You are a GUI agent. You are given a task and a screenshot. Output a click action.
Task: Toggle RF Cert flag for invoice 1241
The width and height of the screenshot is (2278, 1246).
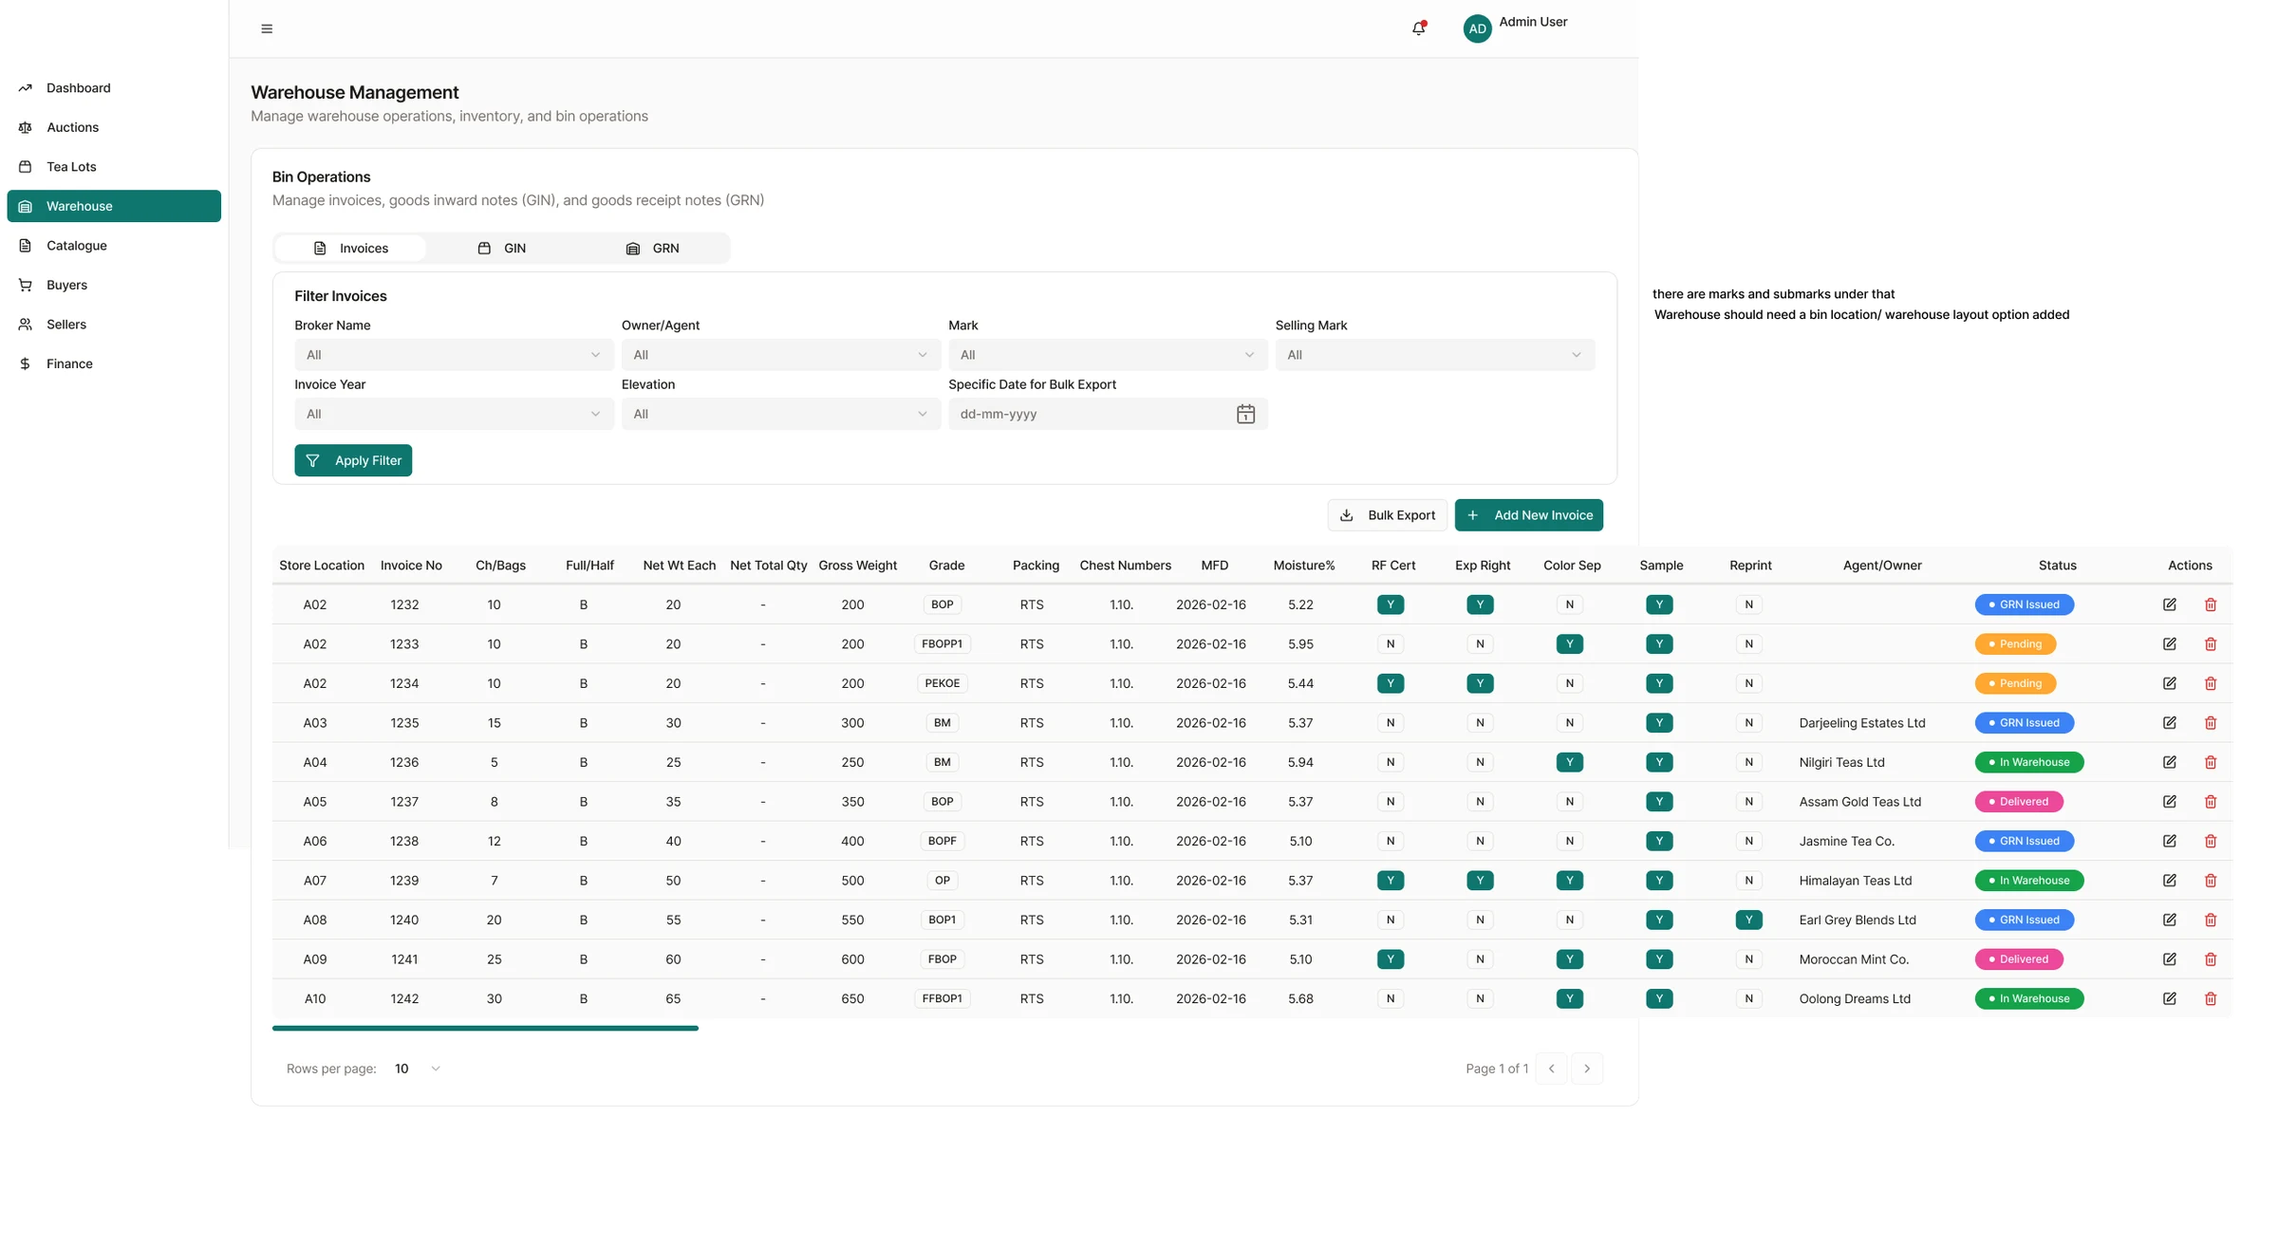1391,959
